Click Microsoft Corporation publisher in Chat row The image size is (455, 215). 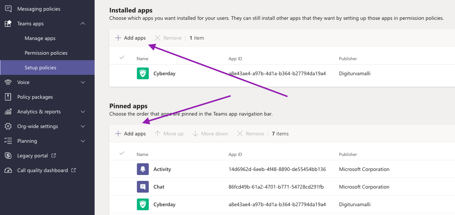click(x=364, y=187)
